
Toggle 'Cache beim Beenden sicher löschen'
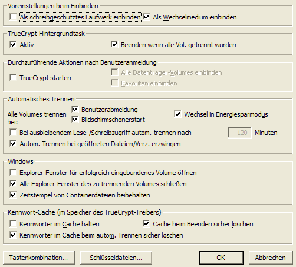[x=147, y=224]
